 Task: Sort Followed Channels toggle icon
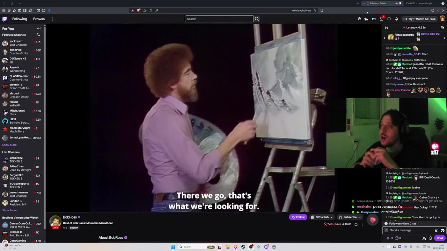coord(38,35)
